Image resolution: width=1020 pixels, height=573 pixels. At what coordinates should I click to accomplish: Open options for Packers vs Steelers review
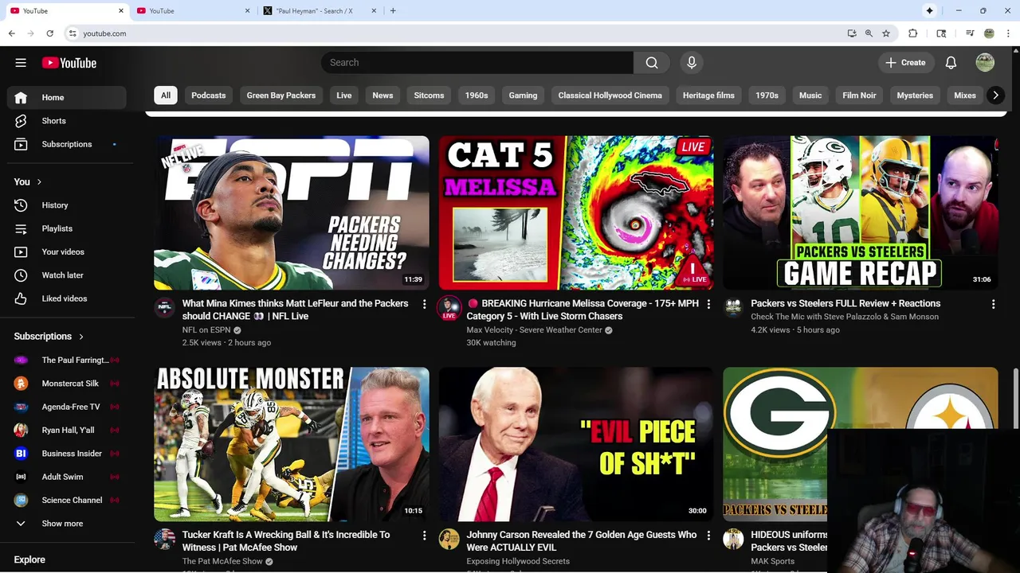[993, 304]
